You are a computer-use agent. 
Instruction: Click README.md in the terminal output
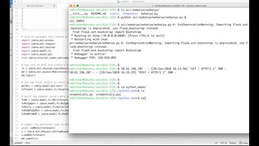point(99,14)
